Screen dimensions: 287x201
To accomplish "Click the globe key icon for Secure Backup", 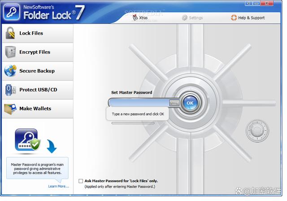I will click(10, 70).
